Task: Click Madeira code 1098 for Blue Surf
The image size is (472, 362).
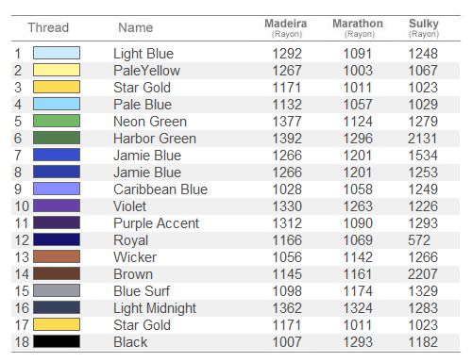Action: [287, 291]
